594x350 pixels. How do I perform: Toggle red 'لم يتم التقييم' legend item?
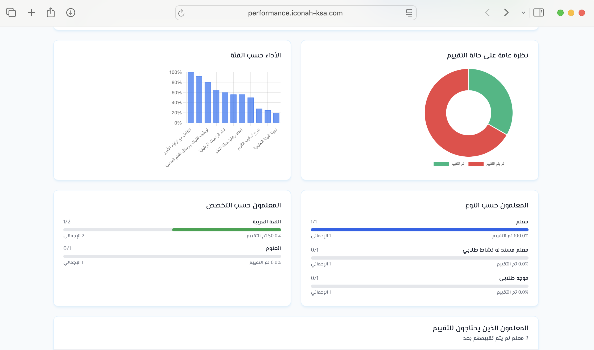(x=486, y=164)
